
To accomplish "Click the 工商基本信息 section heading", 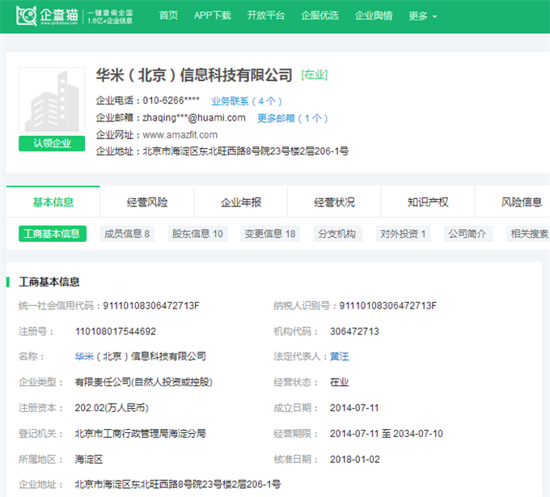I will (x=49, y=282).
